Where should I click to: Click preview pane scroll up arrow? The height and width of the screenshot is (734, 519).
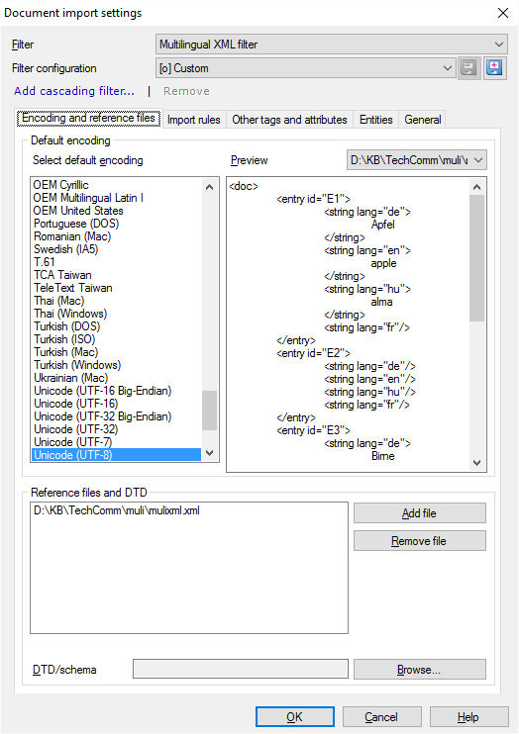pyautogui.click(x=476, y=187)
